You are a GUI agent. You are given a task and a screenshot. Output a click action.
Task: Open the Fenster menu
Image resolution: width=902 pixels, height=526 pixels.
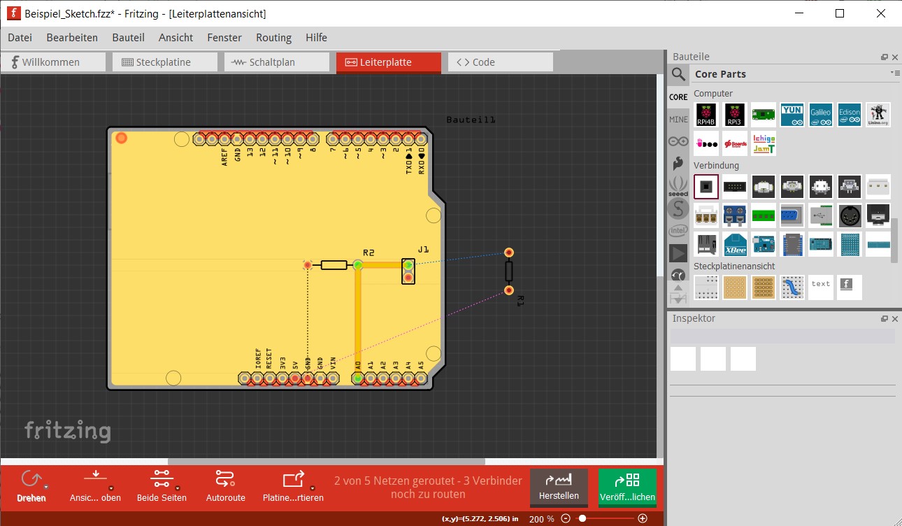(224, 38)
